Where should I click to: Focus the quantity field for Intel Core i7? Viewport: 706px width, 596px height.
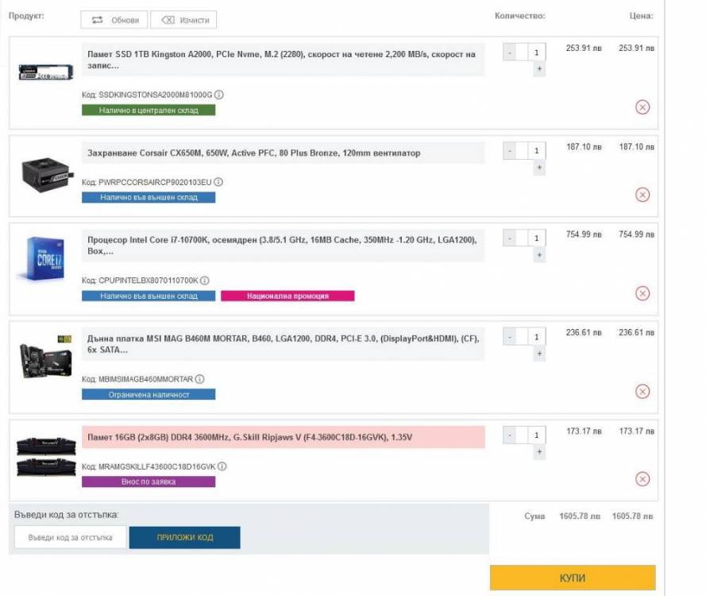(530, 238)
